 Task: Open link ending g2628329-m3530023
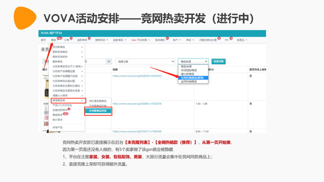tap(137, 76)
